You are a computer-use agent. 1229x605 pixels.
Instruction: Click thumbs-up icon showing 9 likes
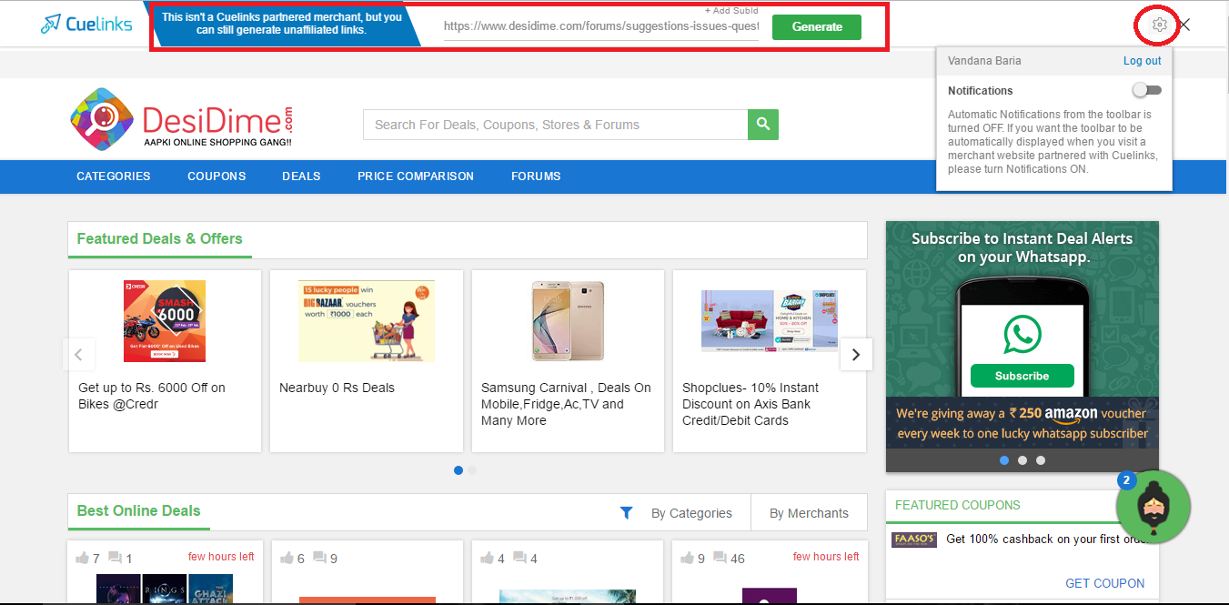coord(688,558)
